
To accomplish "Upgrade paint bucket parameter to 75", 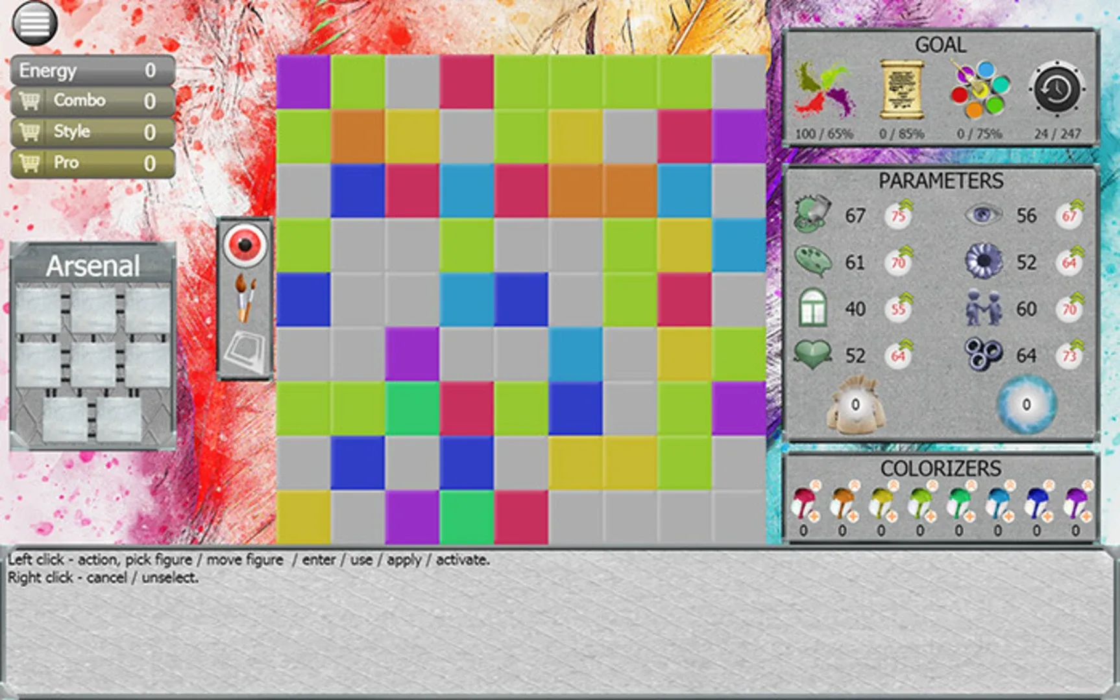I will pos(899,215).
